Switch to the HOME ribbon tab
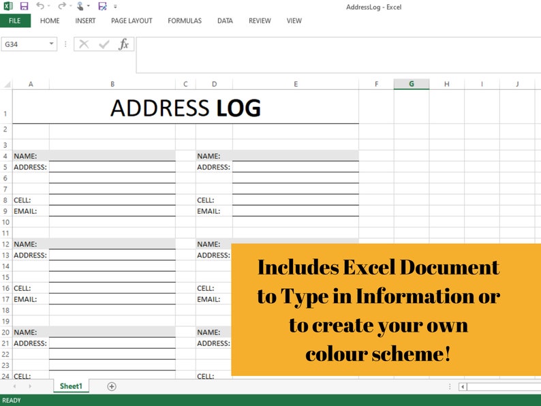 pos(50,20)
